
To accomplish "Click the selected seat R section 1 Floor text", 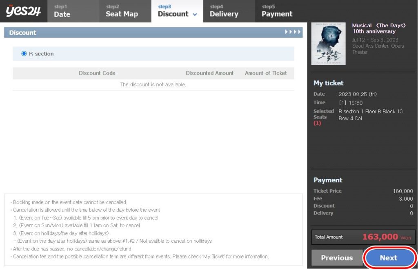I will [371, 115].
